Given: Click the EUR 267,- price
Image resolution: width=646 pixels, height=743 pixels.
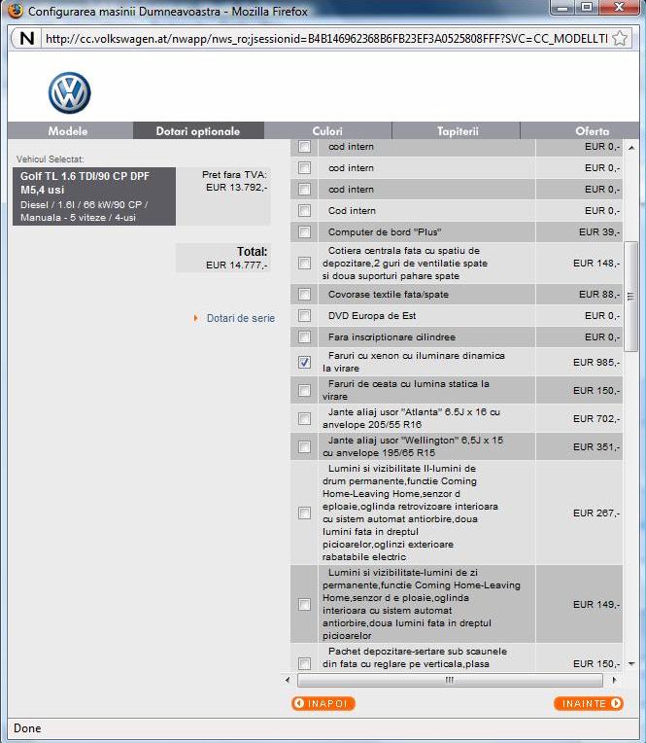Looking at the screenshot, I should pyautogui.click(x=596, y=513).
